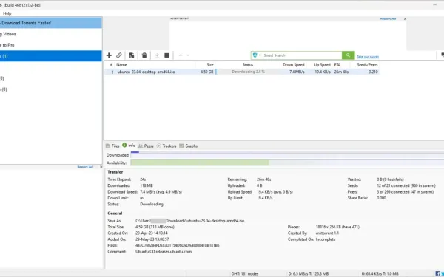Image resolution: width=444 pixels, height=277 pixels.
Task: Select the ubuntu-23.04-desktop-amd64.iso torrent row
Action: click(x=242, y=72)
